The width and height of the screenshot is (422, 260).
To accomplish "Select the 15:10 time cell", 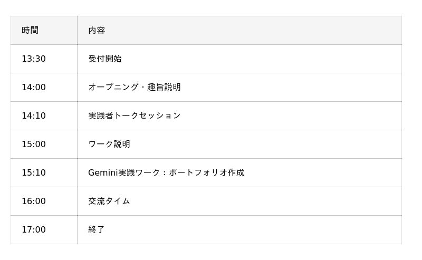I will pos(34,172).
